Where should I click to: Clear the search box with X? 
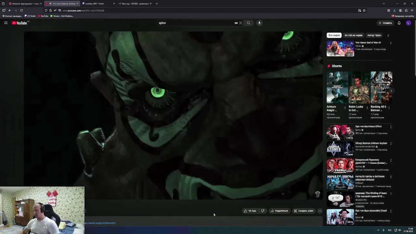(x=240, y=23)
